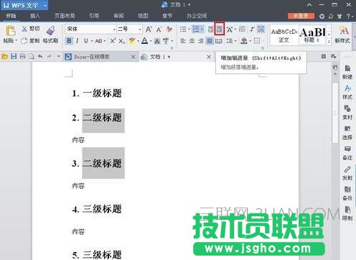Apply character shading with the grey A icon
The width and height of the screenshot is (356, 260).
[x=157, y=41]
